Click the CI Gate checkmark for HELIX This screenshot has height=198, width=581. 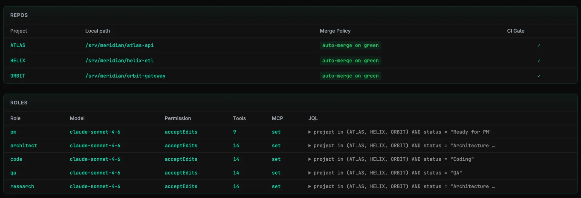click(539, 61)
